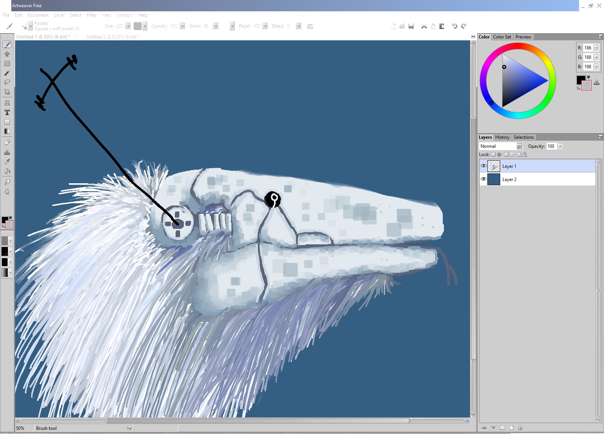
Task: Select Layer 2 in the Layers list
Action: pyautogui.click(x=537, y=179)
